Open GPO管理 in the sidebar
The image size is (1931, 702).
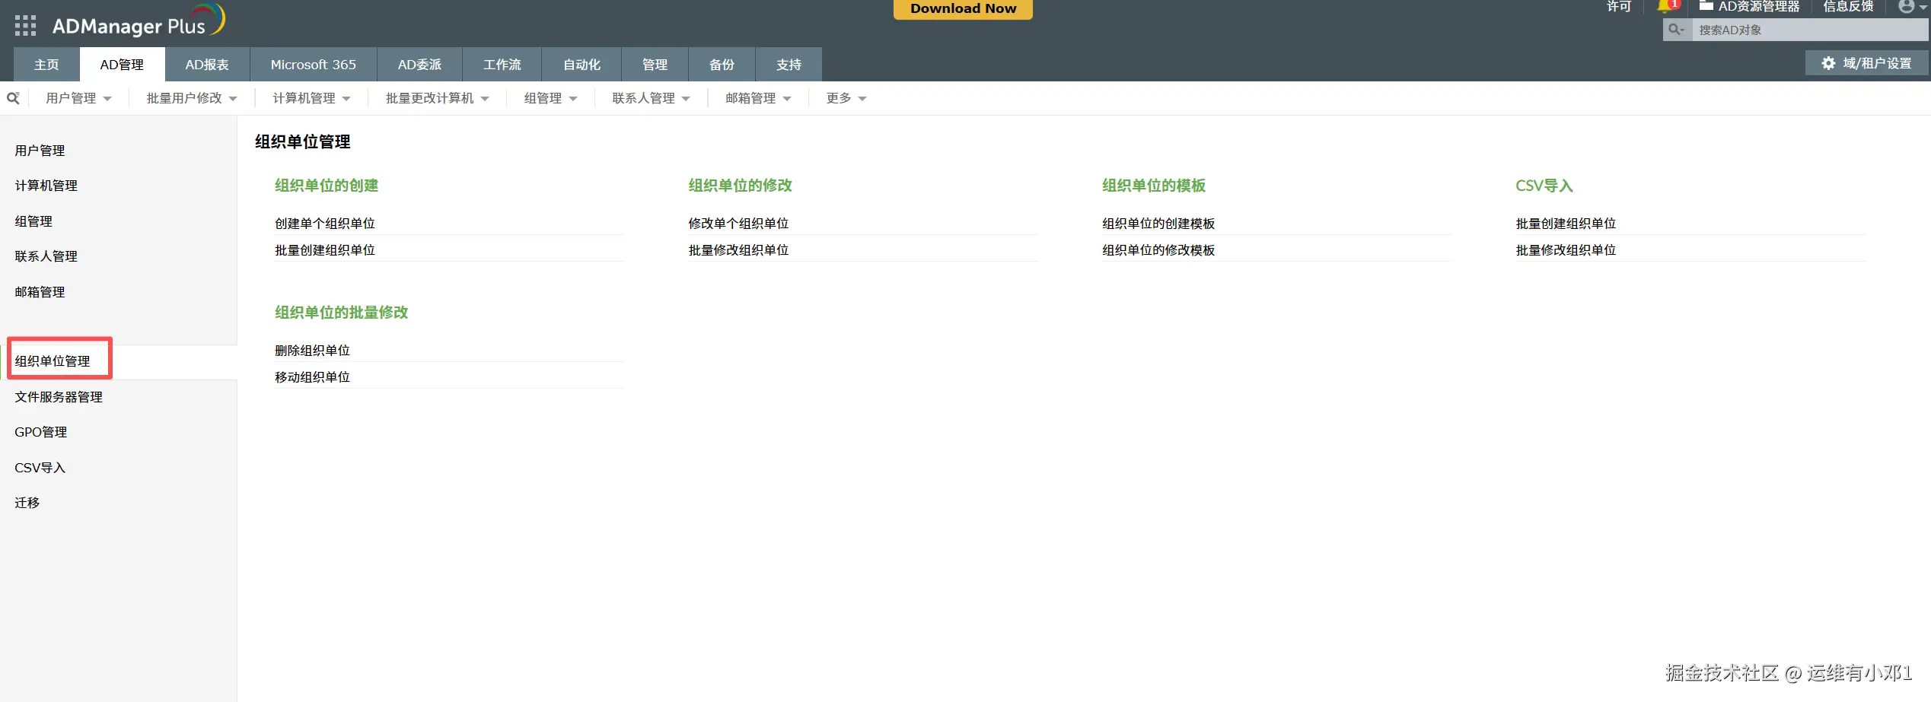[x=41, y=432]
